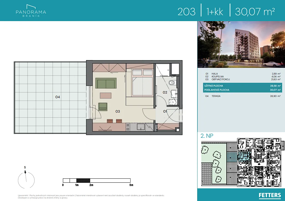This screenshot has width=285, height=201.
Task: Select the green sofa in the floor plan
Action: [106, 83]
